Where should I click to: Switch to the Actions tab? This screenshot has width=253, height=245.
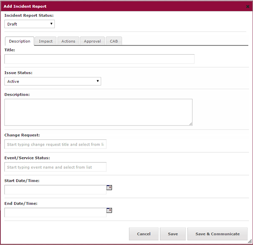coord(68,41)
